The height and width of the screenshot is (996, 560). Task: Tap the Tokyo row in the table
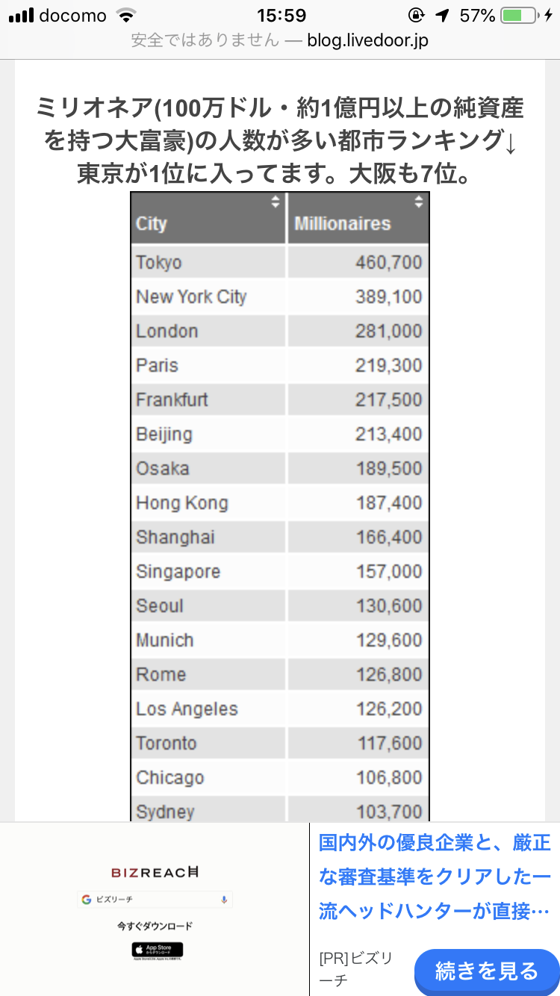(x=280, y=262)
